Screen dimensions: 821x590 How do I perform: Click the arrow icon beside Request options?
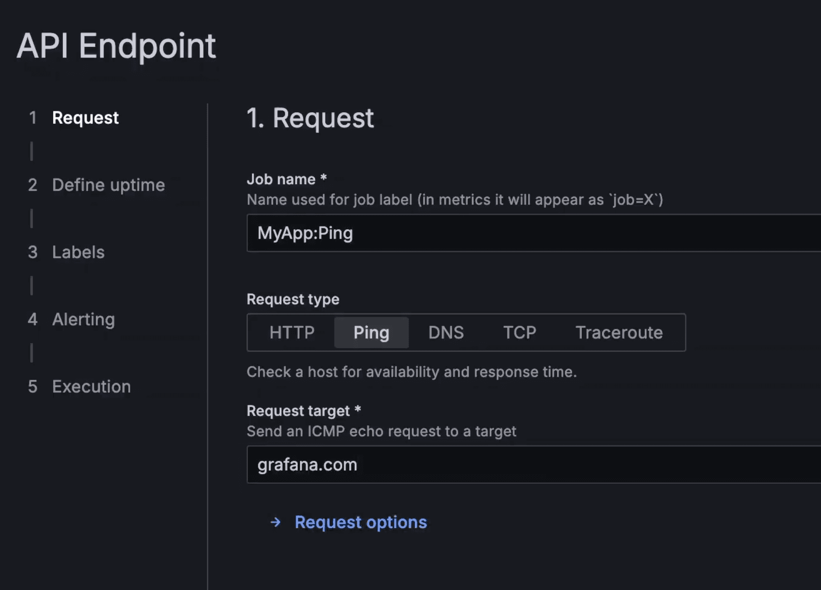(x=276, y=522)
